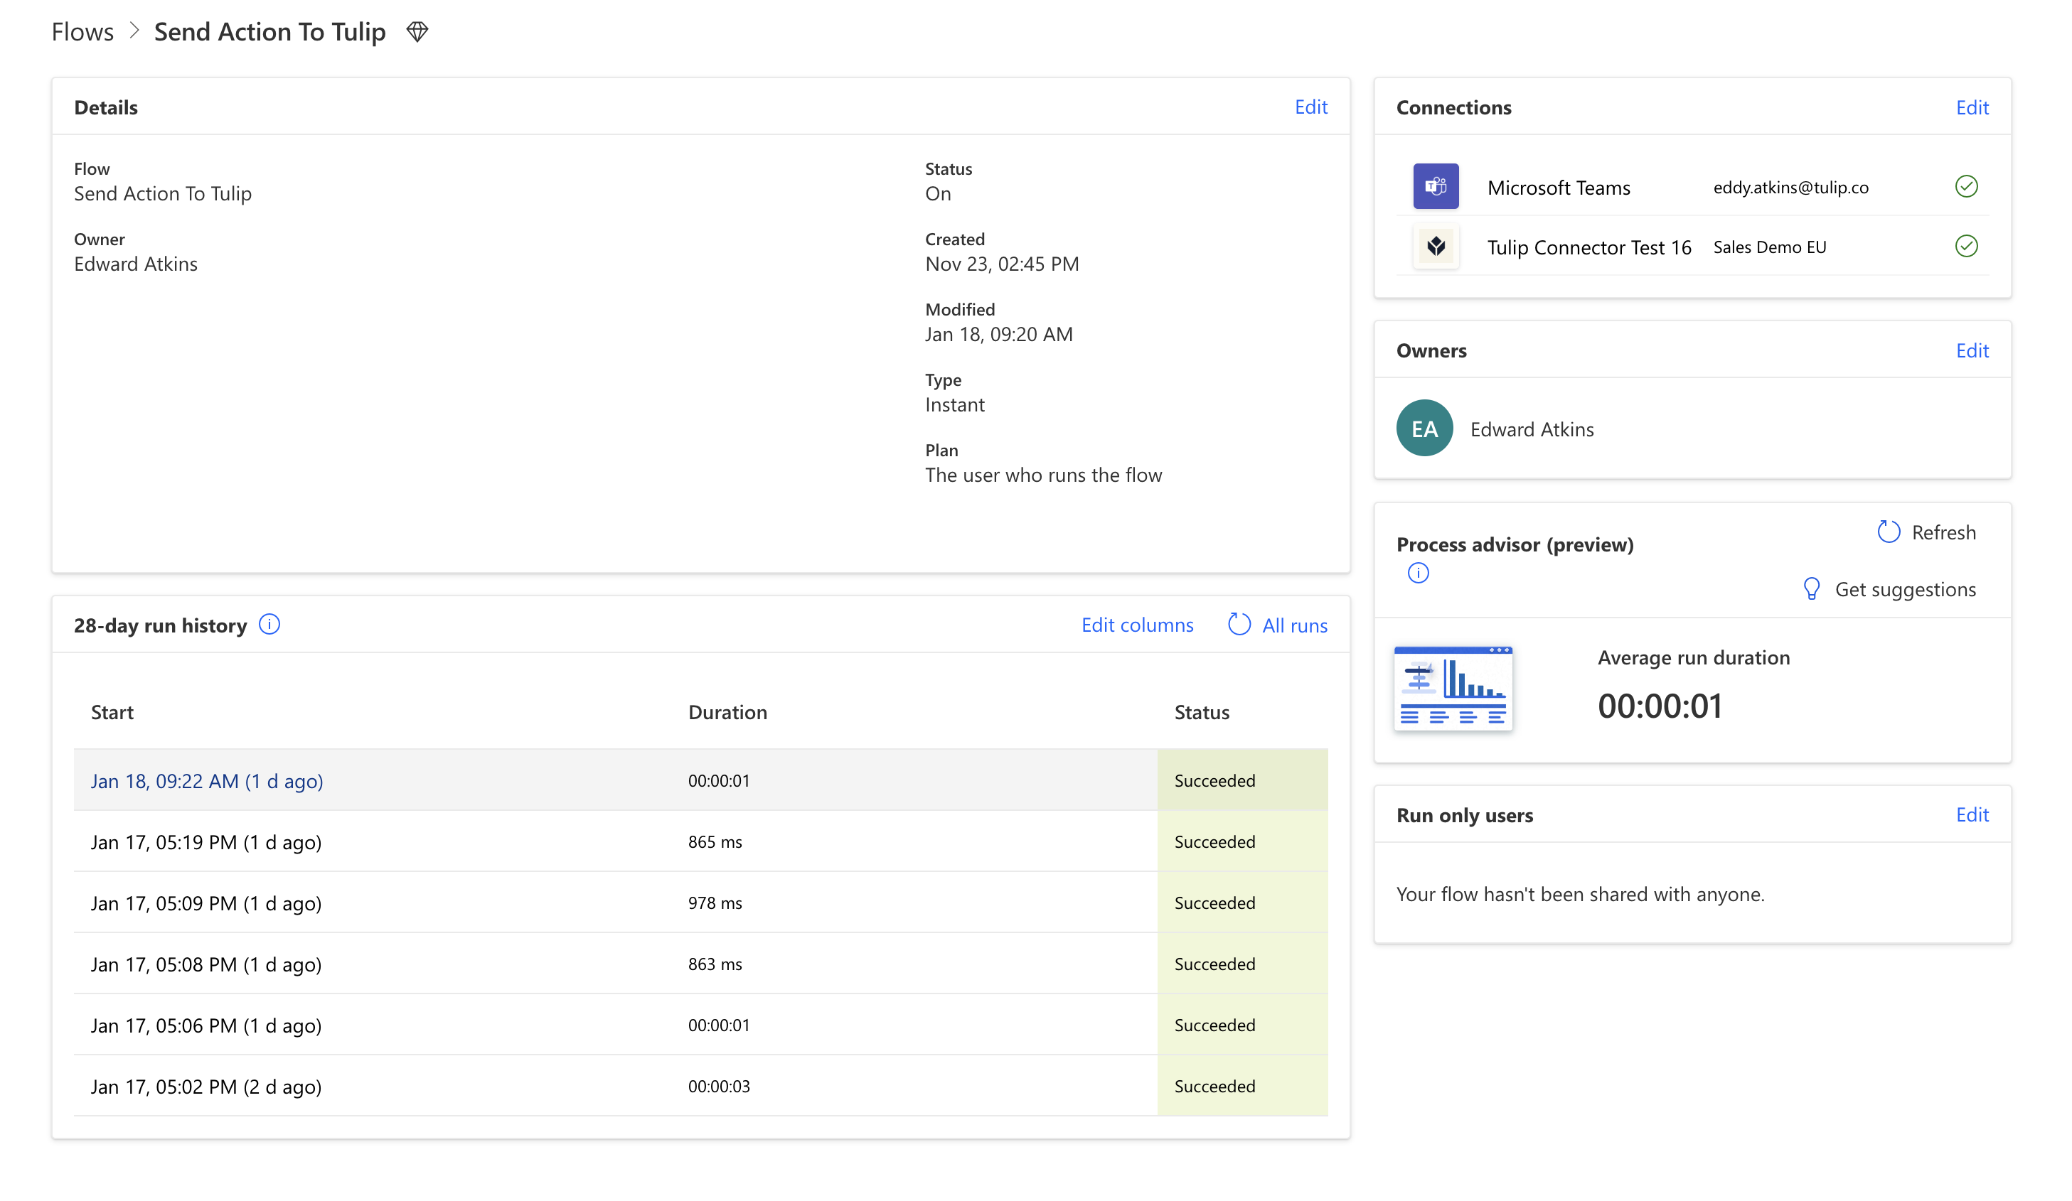Click the Tulip Connector logo icon
The height and width of the screenshot is (1201, 2072).
(1435, 247)
